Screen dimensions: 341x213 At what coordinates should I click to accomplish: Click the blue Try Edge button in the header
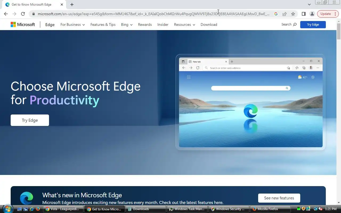click(313, 24)
